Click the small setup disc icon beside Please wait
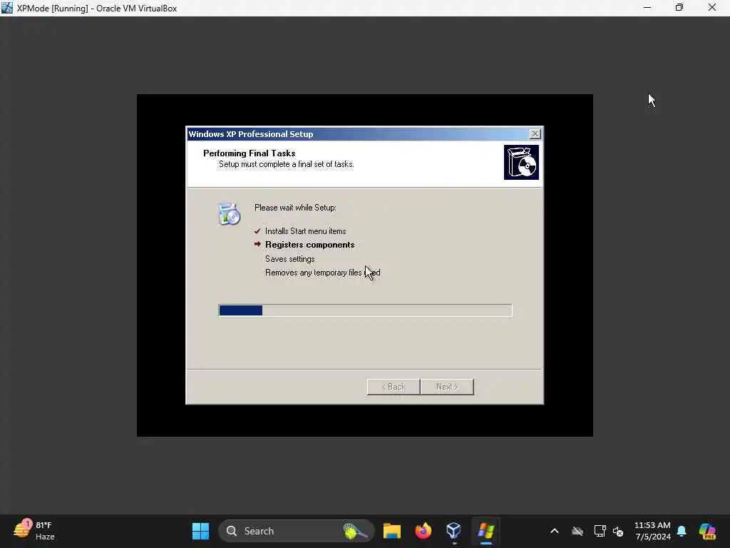 tap(229, 214)
